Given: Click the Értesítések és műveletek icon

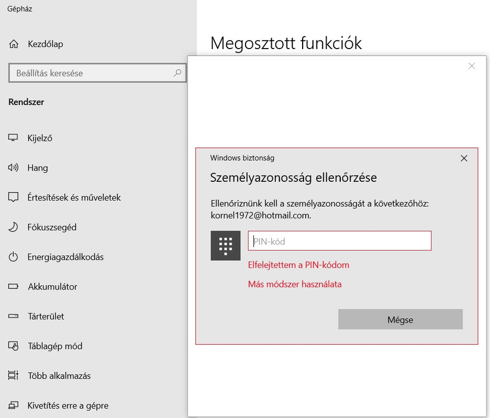Looking at the screenshot, I should [x=13, y=197].
